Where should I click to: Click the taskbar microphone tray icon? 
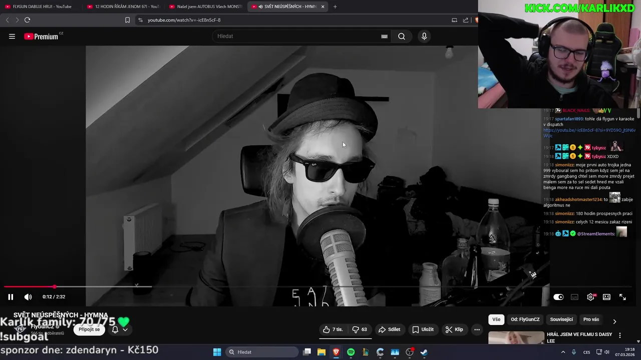(x=574, y=352)
